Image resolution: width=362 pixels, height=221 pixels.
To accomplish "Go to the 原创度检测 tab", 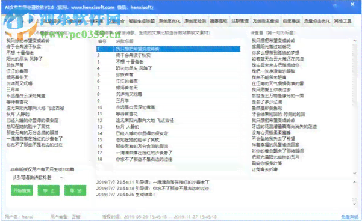I will coord(195,21).
